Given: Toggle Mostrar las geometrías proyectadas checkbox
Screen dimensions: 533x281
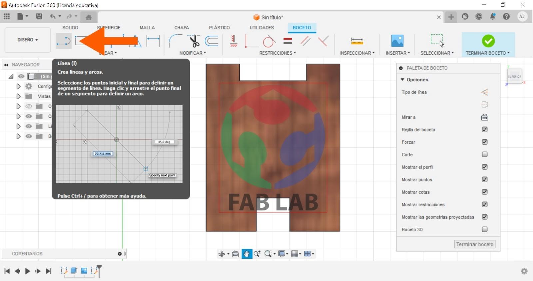Looking at the screenshot, I should click(485, 217).
